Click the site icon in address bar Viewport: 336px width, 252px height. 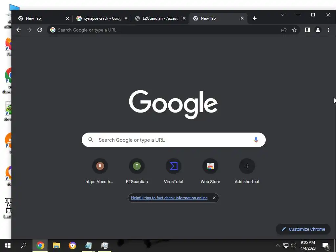[x=53, y=30]
